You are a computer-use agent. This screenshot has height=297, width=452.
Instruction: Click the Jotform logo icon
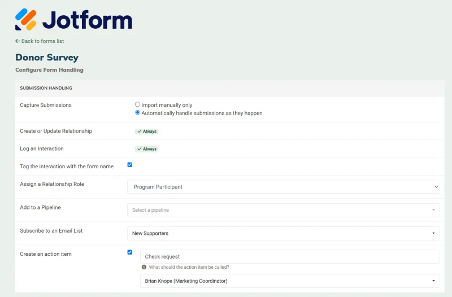point(25,20)
